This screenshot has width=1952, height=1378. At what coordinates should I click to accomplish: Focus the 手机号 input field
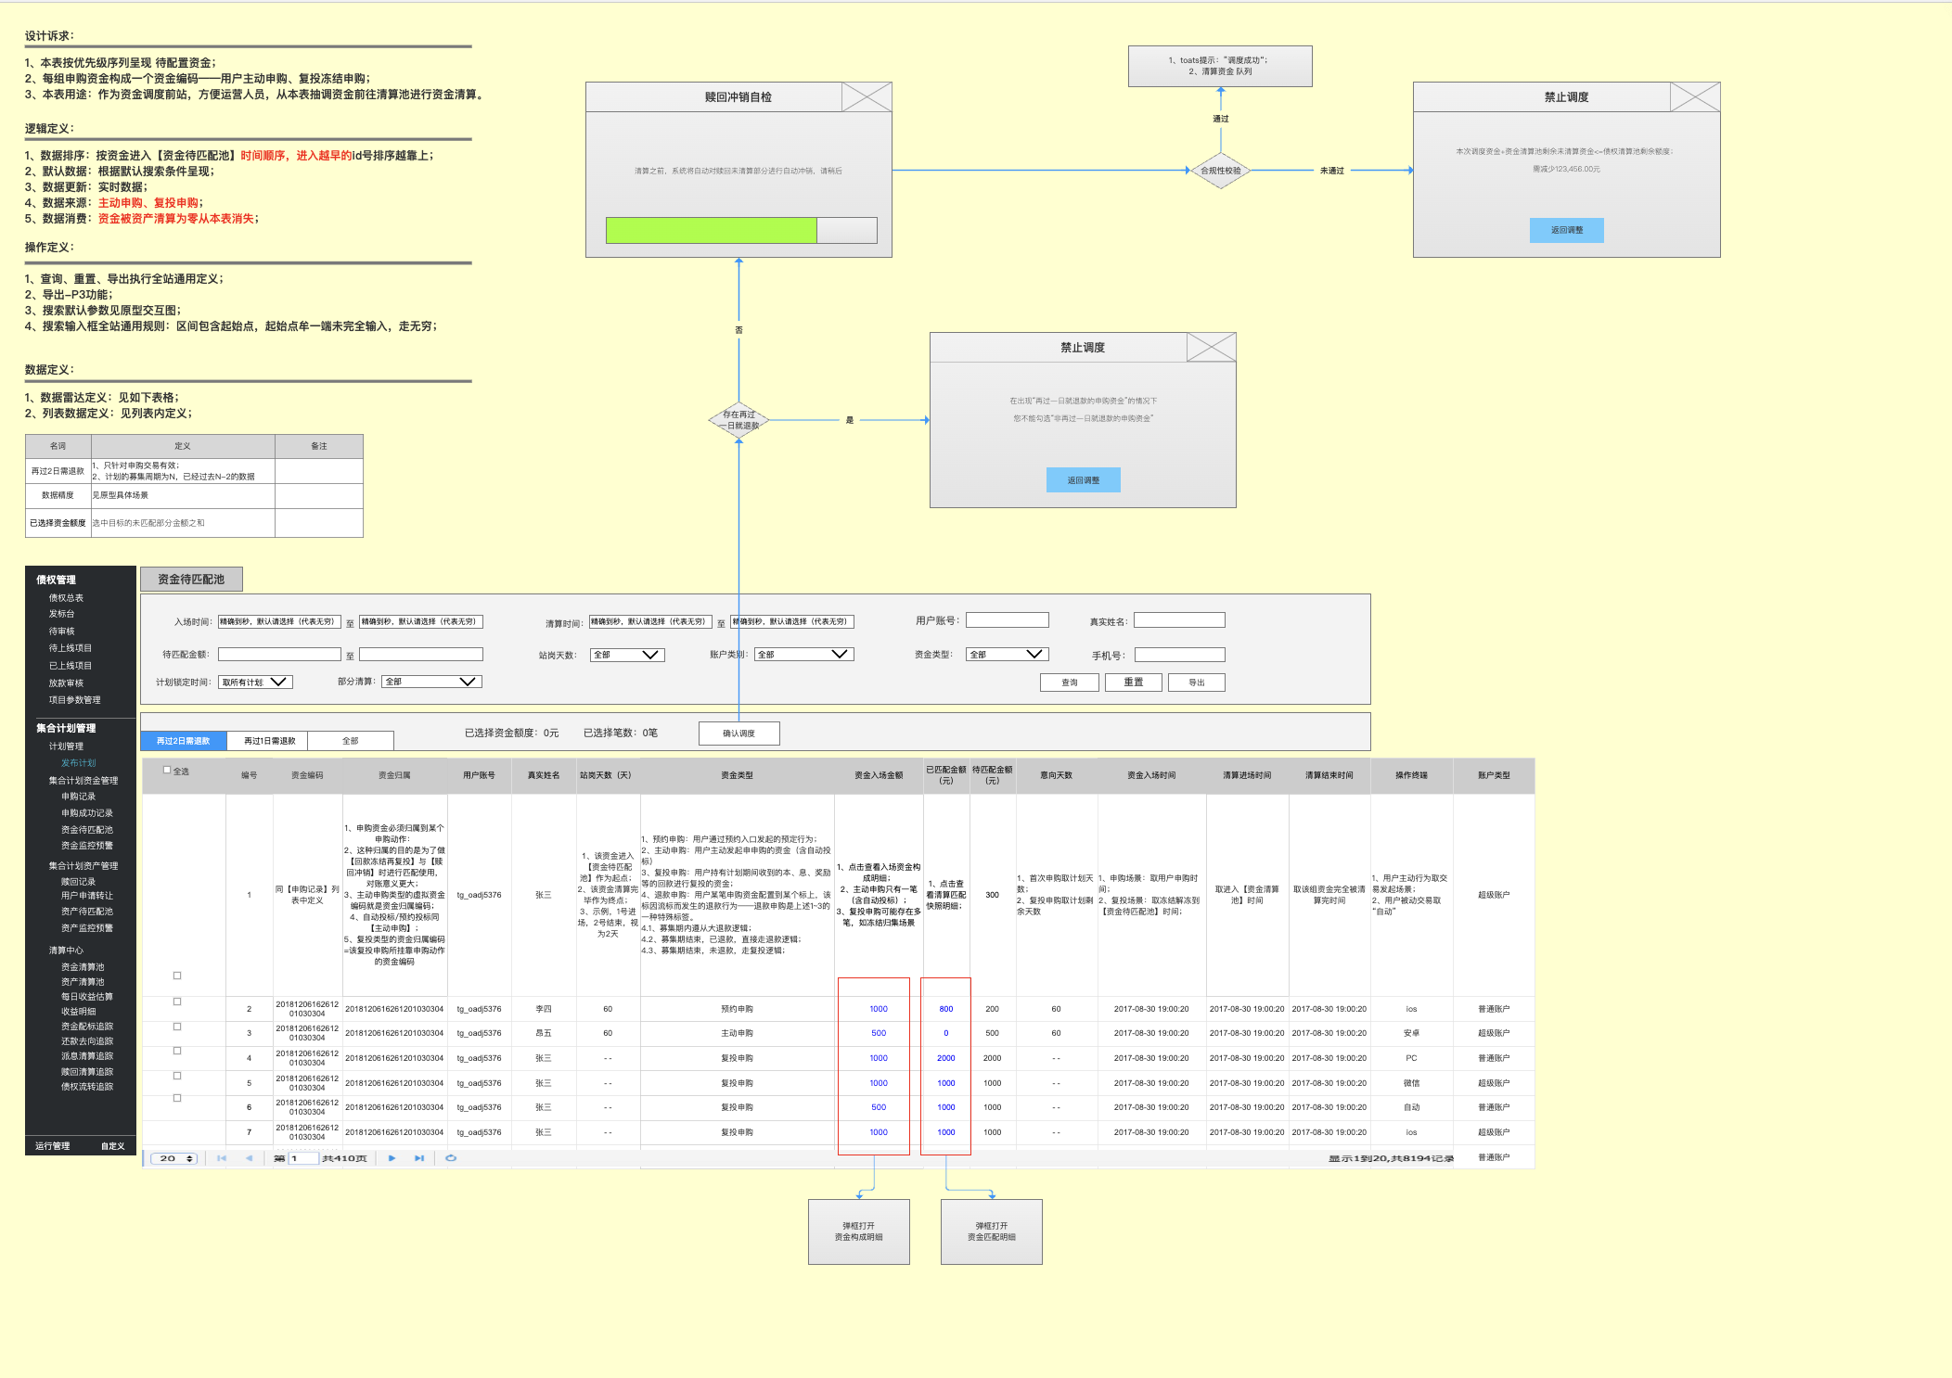click(1179, 655)
